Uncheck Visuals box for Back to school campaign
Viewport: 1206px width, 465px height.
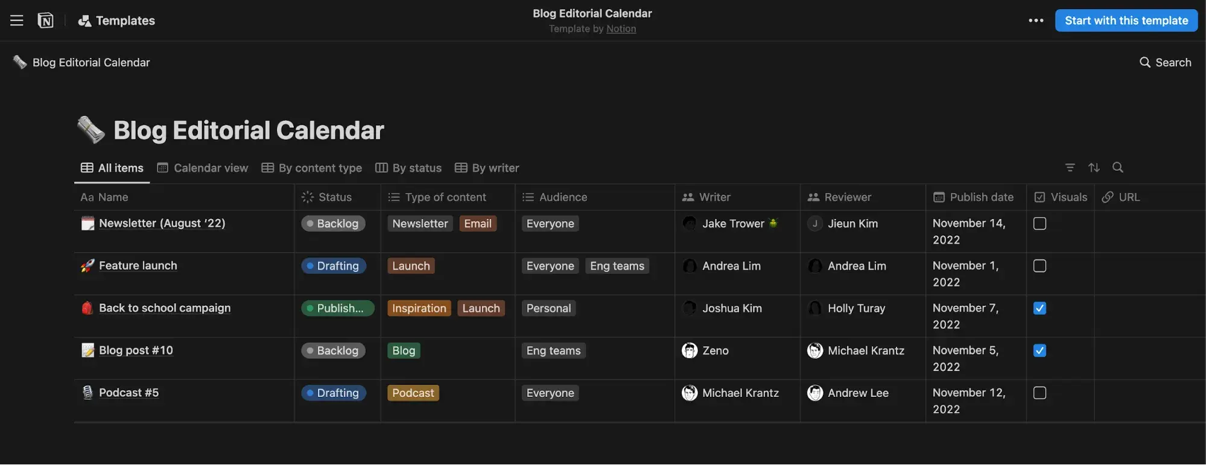1039,308
